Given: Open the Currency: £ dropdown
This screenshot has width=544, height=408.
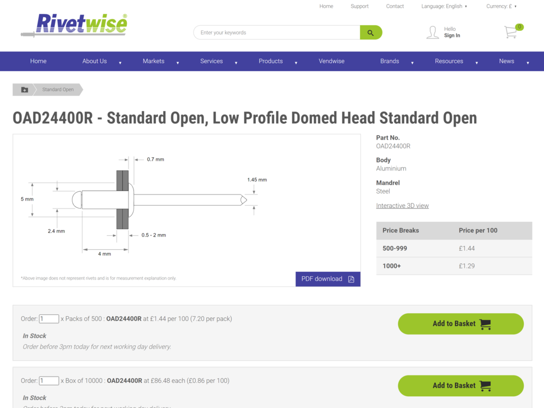Looking at the screenshot, I should pyautogui.click(x=501, y=6).
